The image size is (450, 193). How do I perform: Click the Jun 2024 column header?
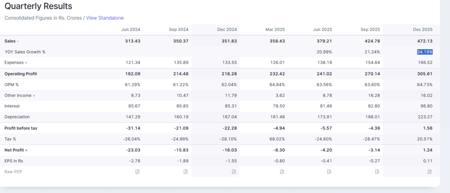tap(131, 30)
